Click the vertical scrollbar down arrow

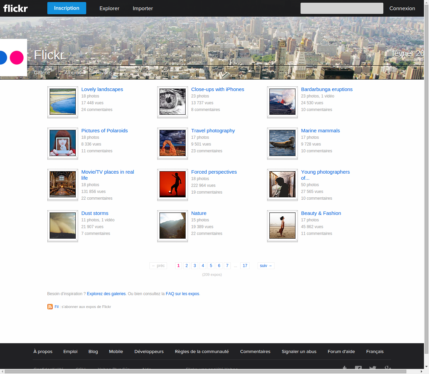pos(426,367)
